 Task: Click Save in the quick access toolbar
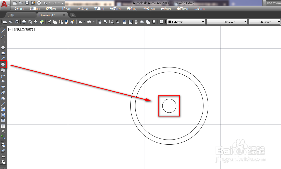coord(27,3)
